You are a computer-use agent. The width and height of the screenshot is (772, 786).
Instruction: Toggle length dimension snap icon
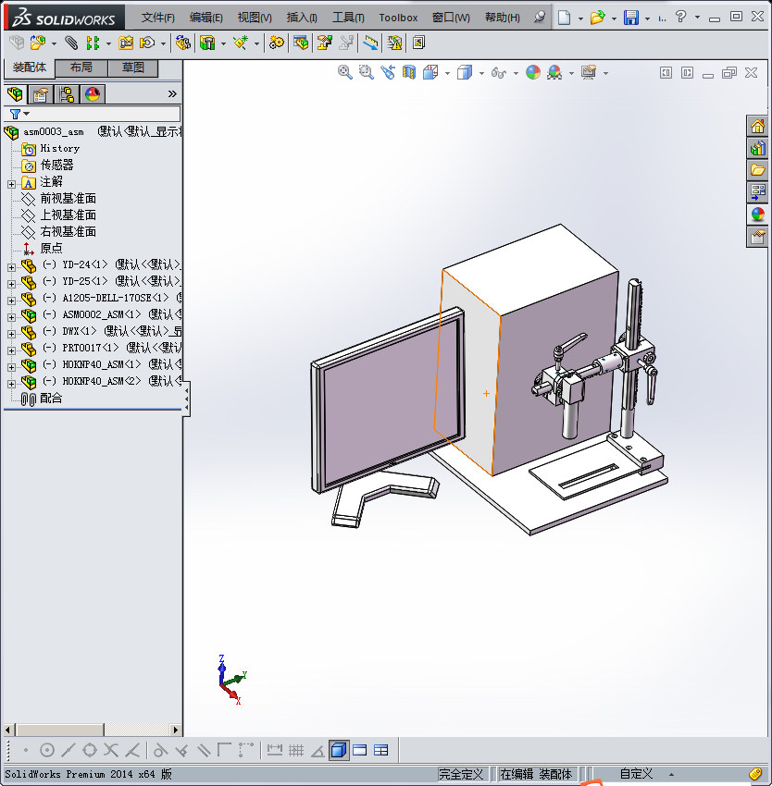click(x=275, y=750)
